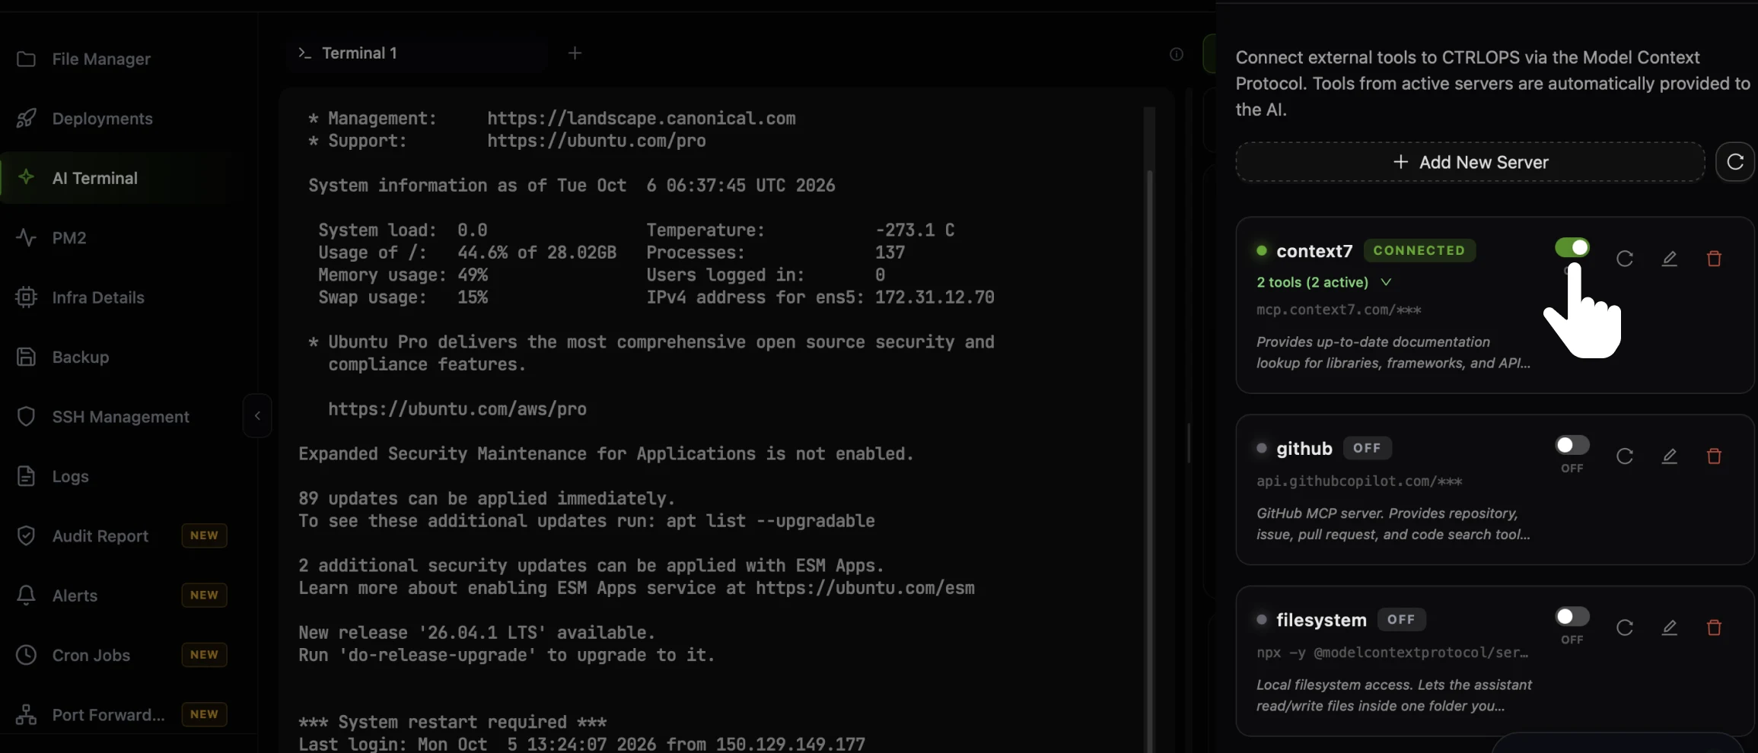Click the PM2 activity pulse icon
1758x753 pixels.
pyautogui.click(x=26, y=238)
